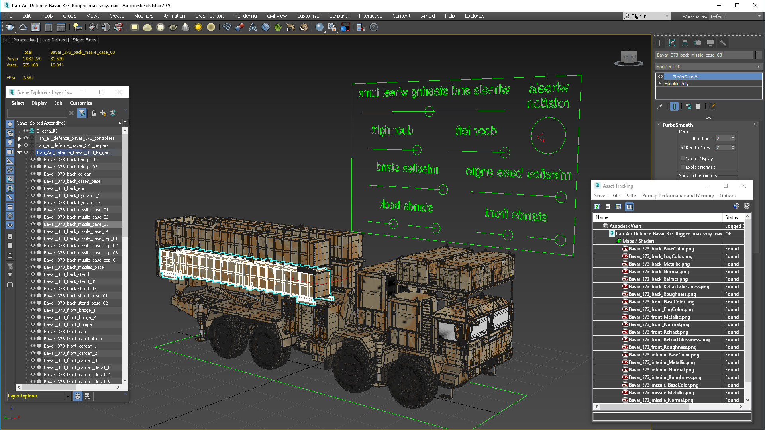765x430 pixels.
Task: Open the Modifier List dropdown
Action: 708,67
